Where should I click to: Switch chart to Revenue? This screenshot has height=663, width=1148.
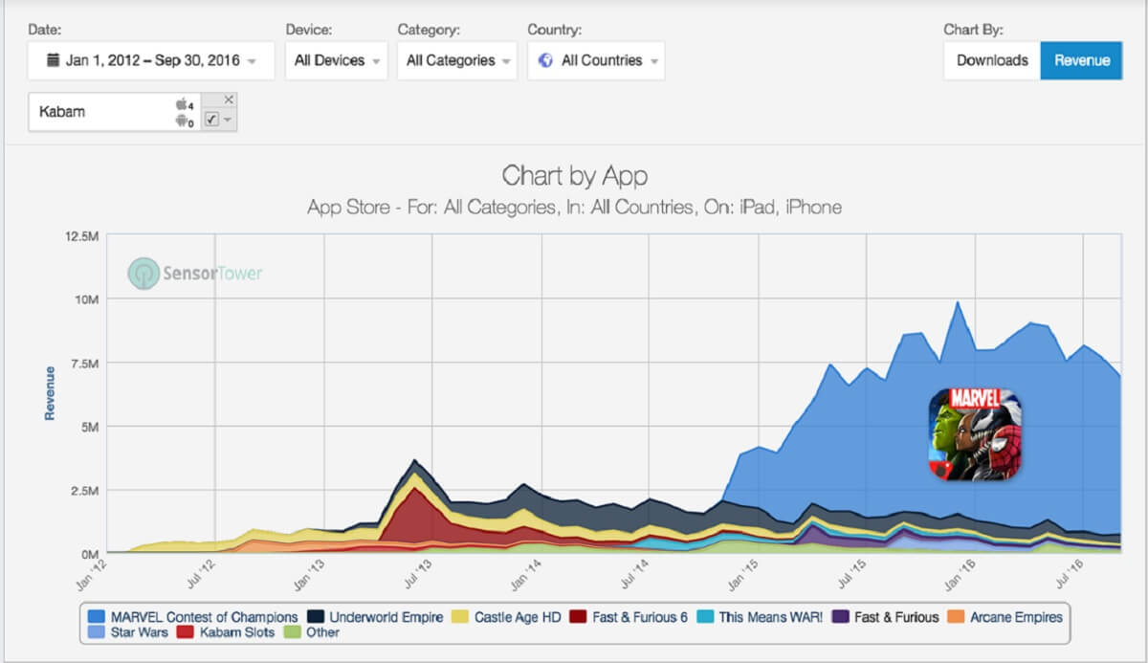1082,60
